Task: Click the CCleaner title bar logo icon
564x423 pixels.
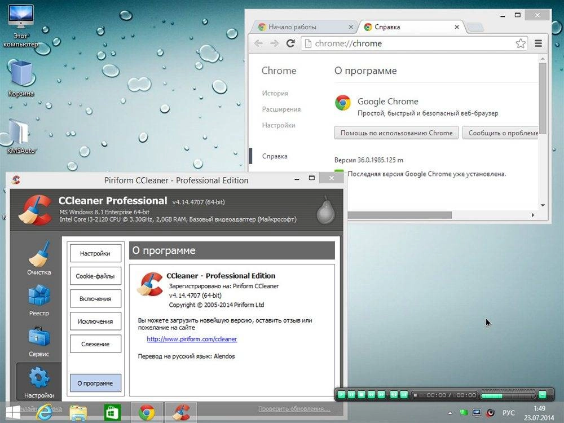Action: coord(15,179)
